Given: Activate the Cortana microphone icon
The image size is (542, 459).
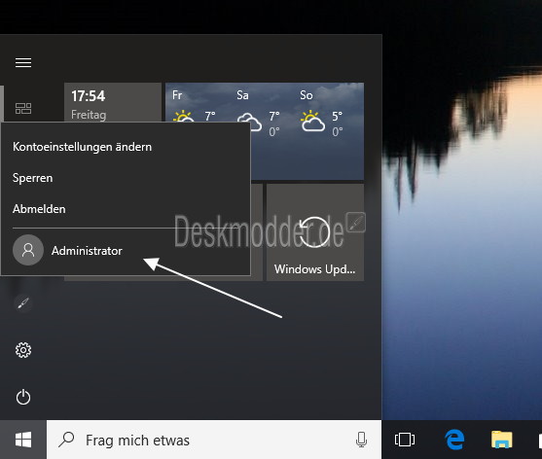Looking at the screenshot, I should pyautogui.click(x=361, y=440).
